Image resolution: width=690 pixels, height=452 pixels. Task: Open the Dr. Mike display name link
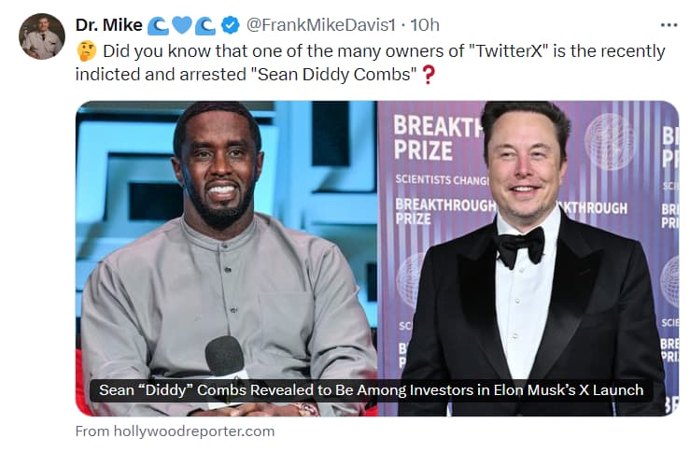coord(108,24)
